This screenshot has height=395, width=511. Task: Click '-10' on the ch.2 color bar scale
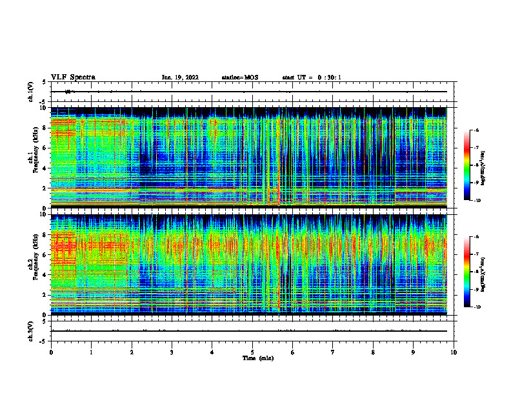(x=477, y=307)
